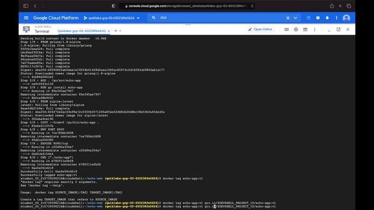Click the search magnifier icon
This screenshot has height=210, width=374.
tap(153, 17)
